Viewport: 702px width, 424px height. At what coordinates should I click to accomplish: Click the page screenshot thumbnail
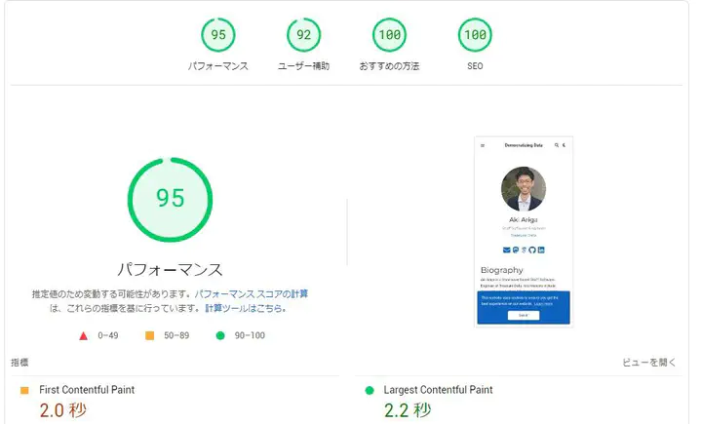click(524, 231)
